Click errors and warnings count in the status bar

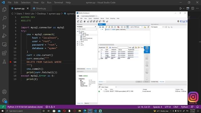(x=50, y=107)
